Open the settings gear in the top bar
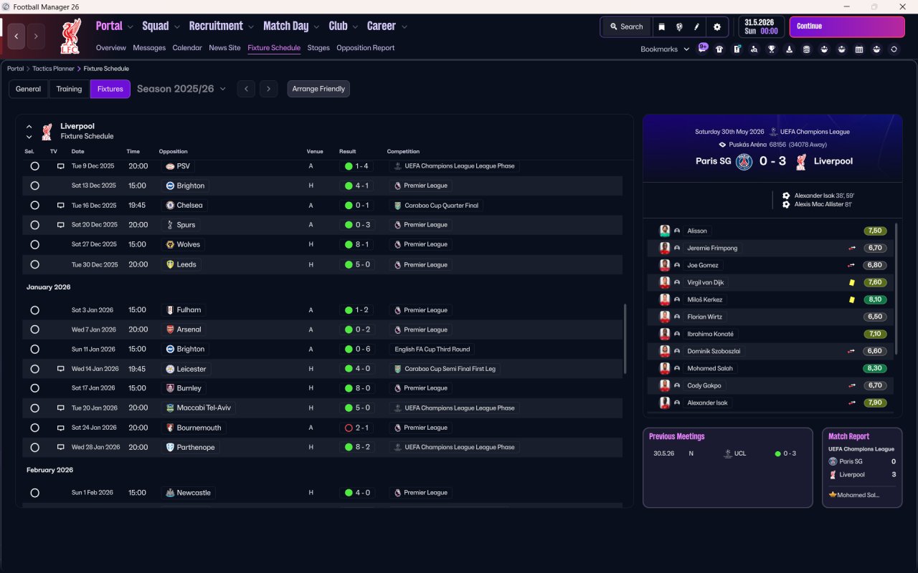The image size is (918, 573). pyautogui.click(x=716, y=27)
